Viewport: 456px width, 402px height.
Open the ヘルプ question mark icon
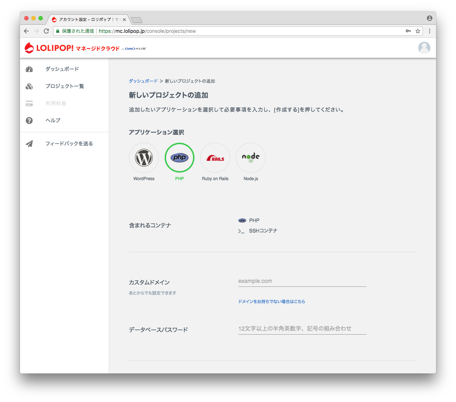(x=29, y=120)
